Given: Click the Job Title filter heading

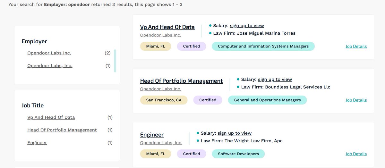Looking at the screenshot, I should click(32, 105).
